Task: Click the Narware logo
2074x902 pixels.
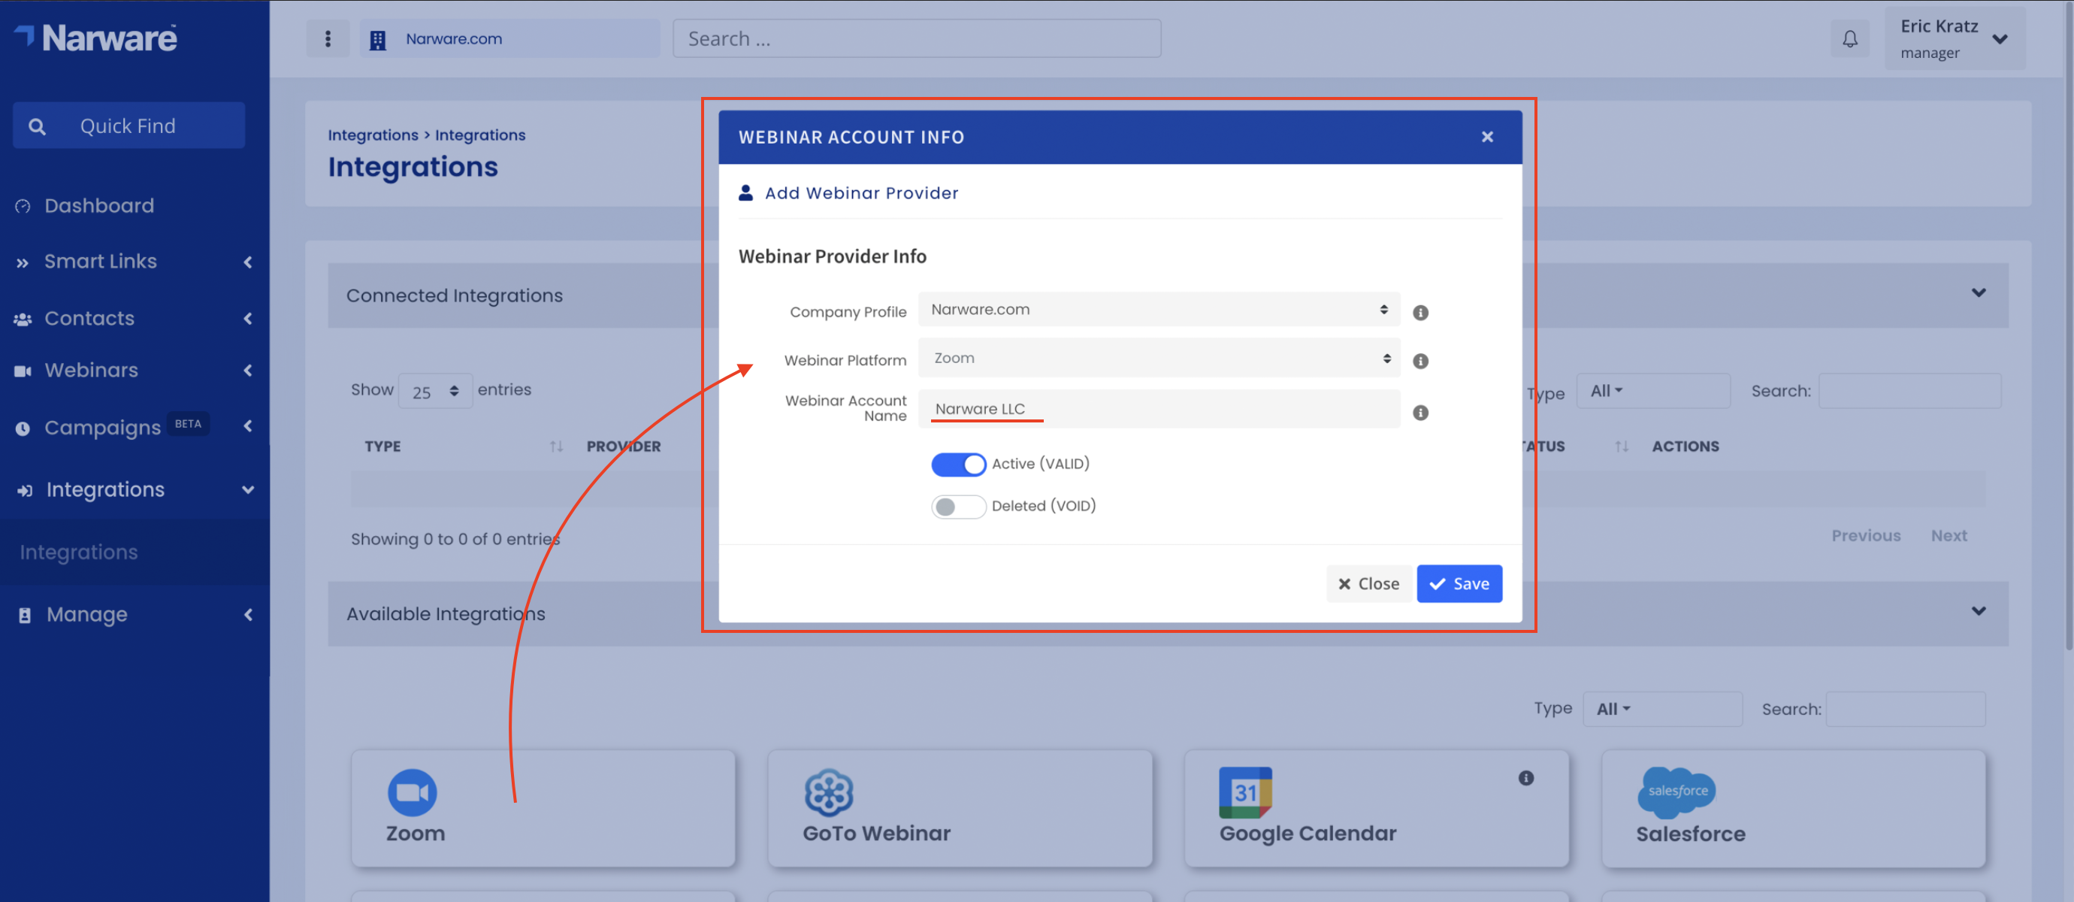Action: [x=96, y=37]
